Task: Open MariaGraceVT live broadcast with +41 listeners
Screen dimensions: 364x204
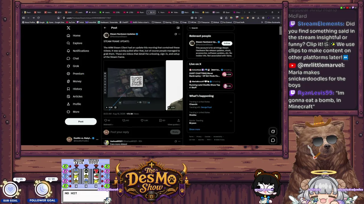Action: pyautogui.click(x=211, y=84)
